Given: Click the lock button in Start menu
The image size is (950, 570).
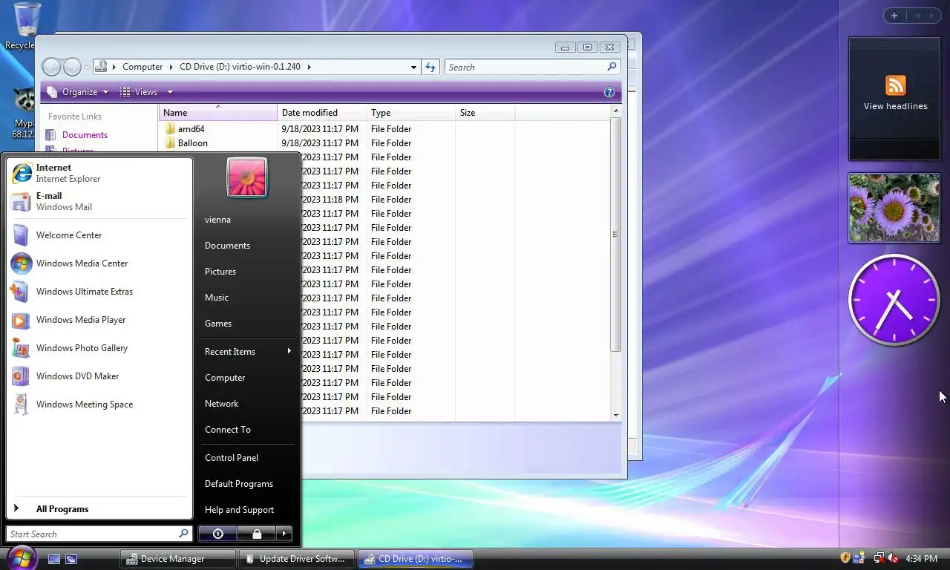Looking at the screenshot, I should 256,534.
